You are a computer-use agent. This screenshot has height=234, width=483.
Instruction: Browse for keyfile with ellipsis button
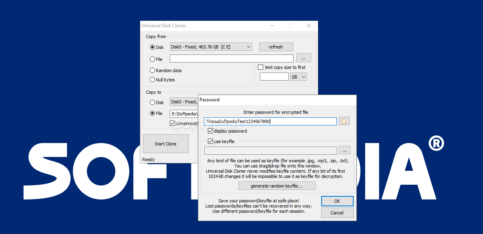coord(345,150)
